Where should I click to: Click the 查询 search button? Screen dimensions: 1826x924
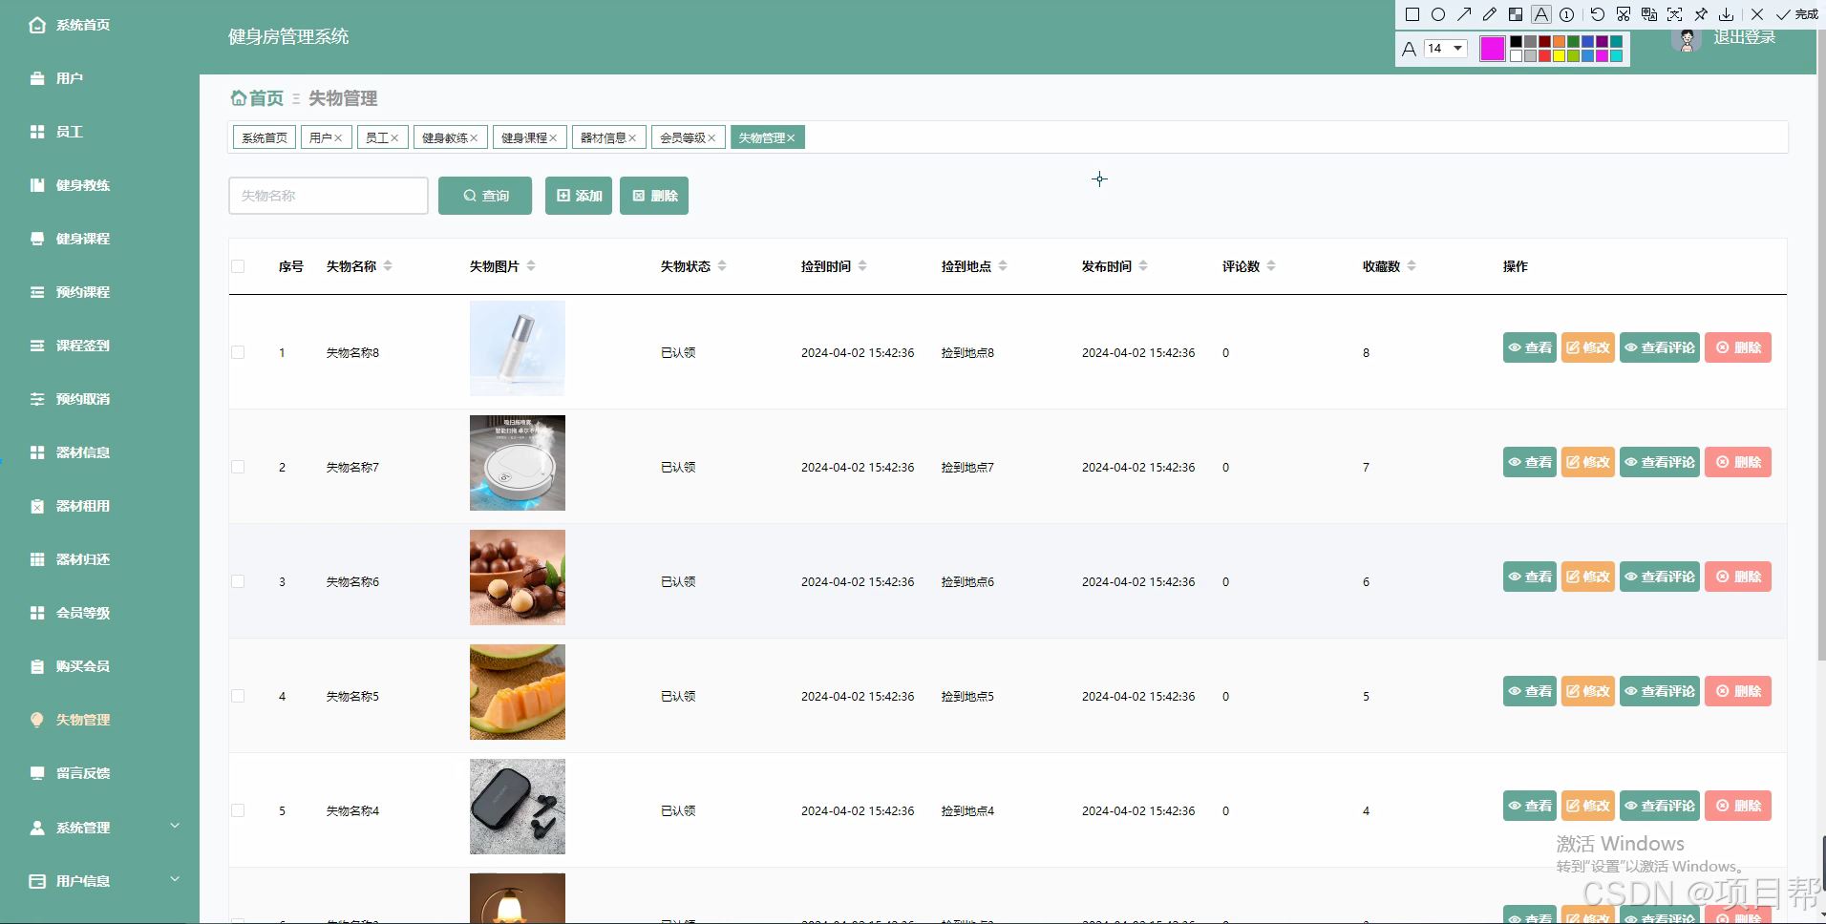pyautogui.click(x=485, y=196)
